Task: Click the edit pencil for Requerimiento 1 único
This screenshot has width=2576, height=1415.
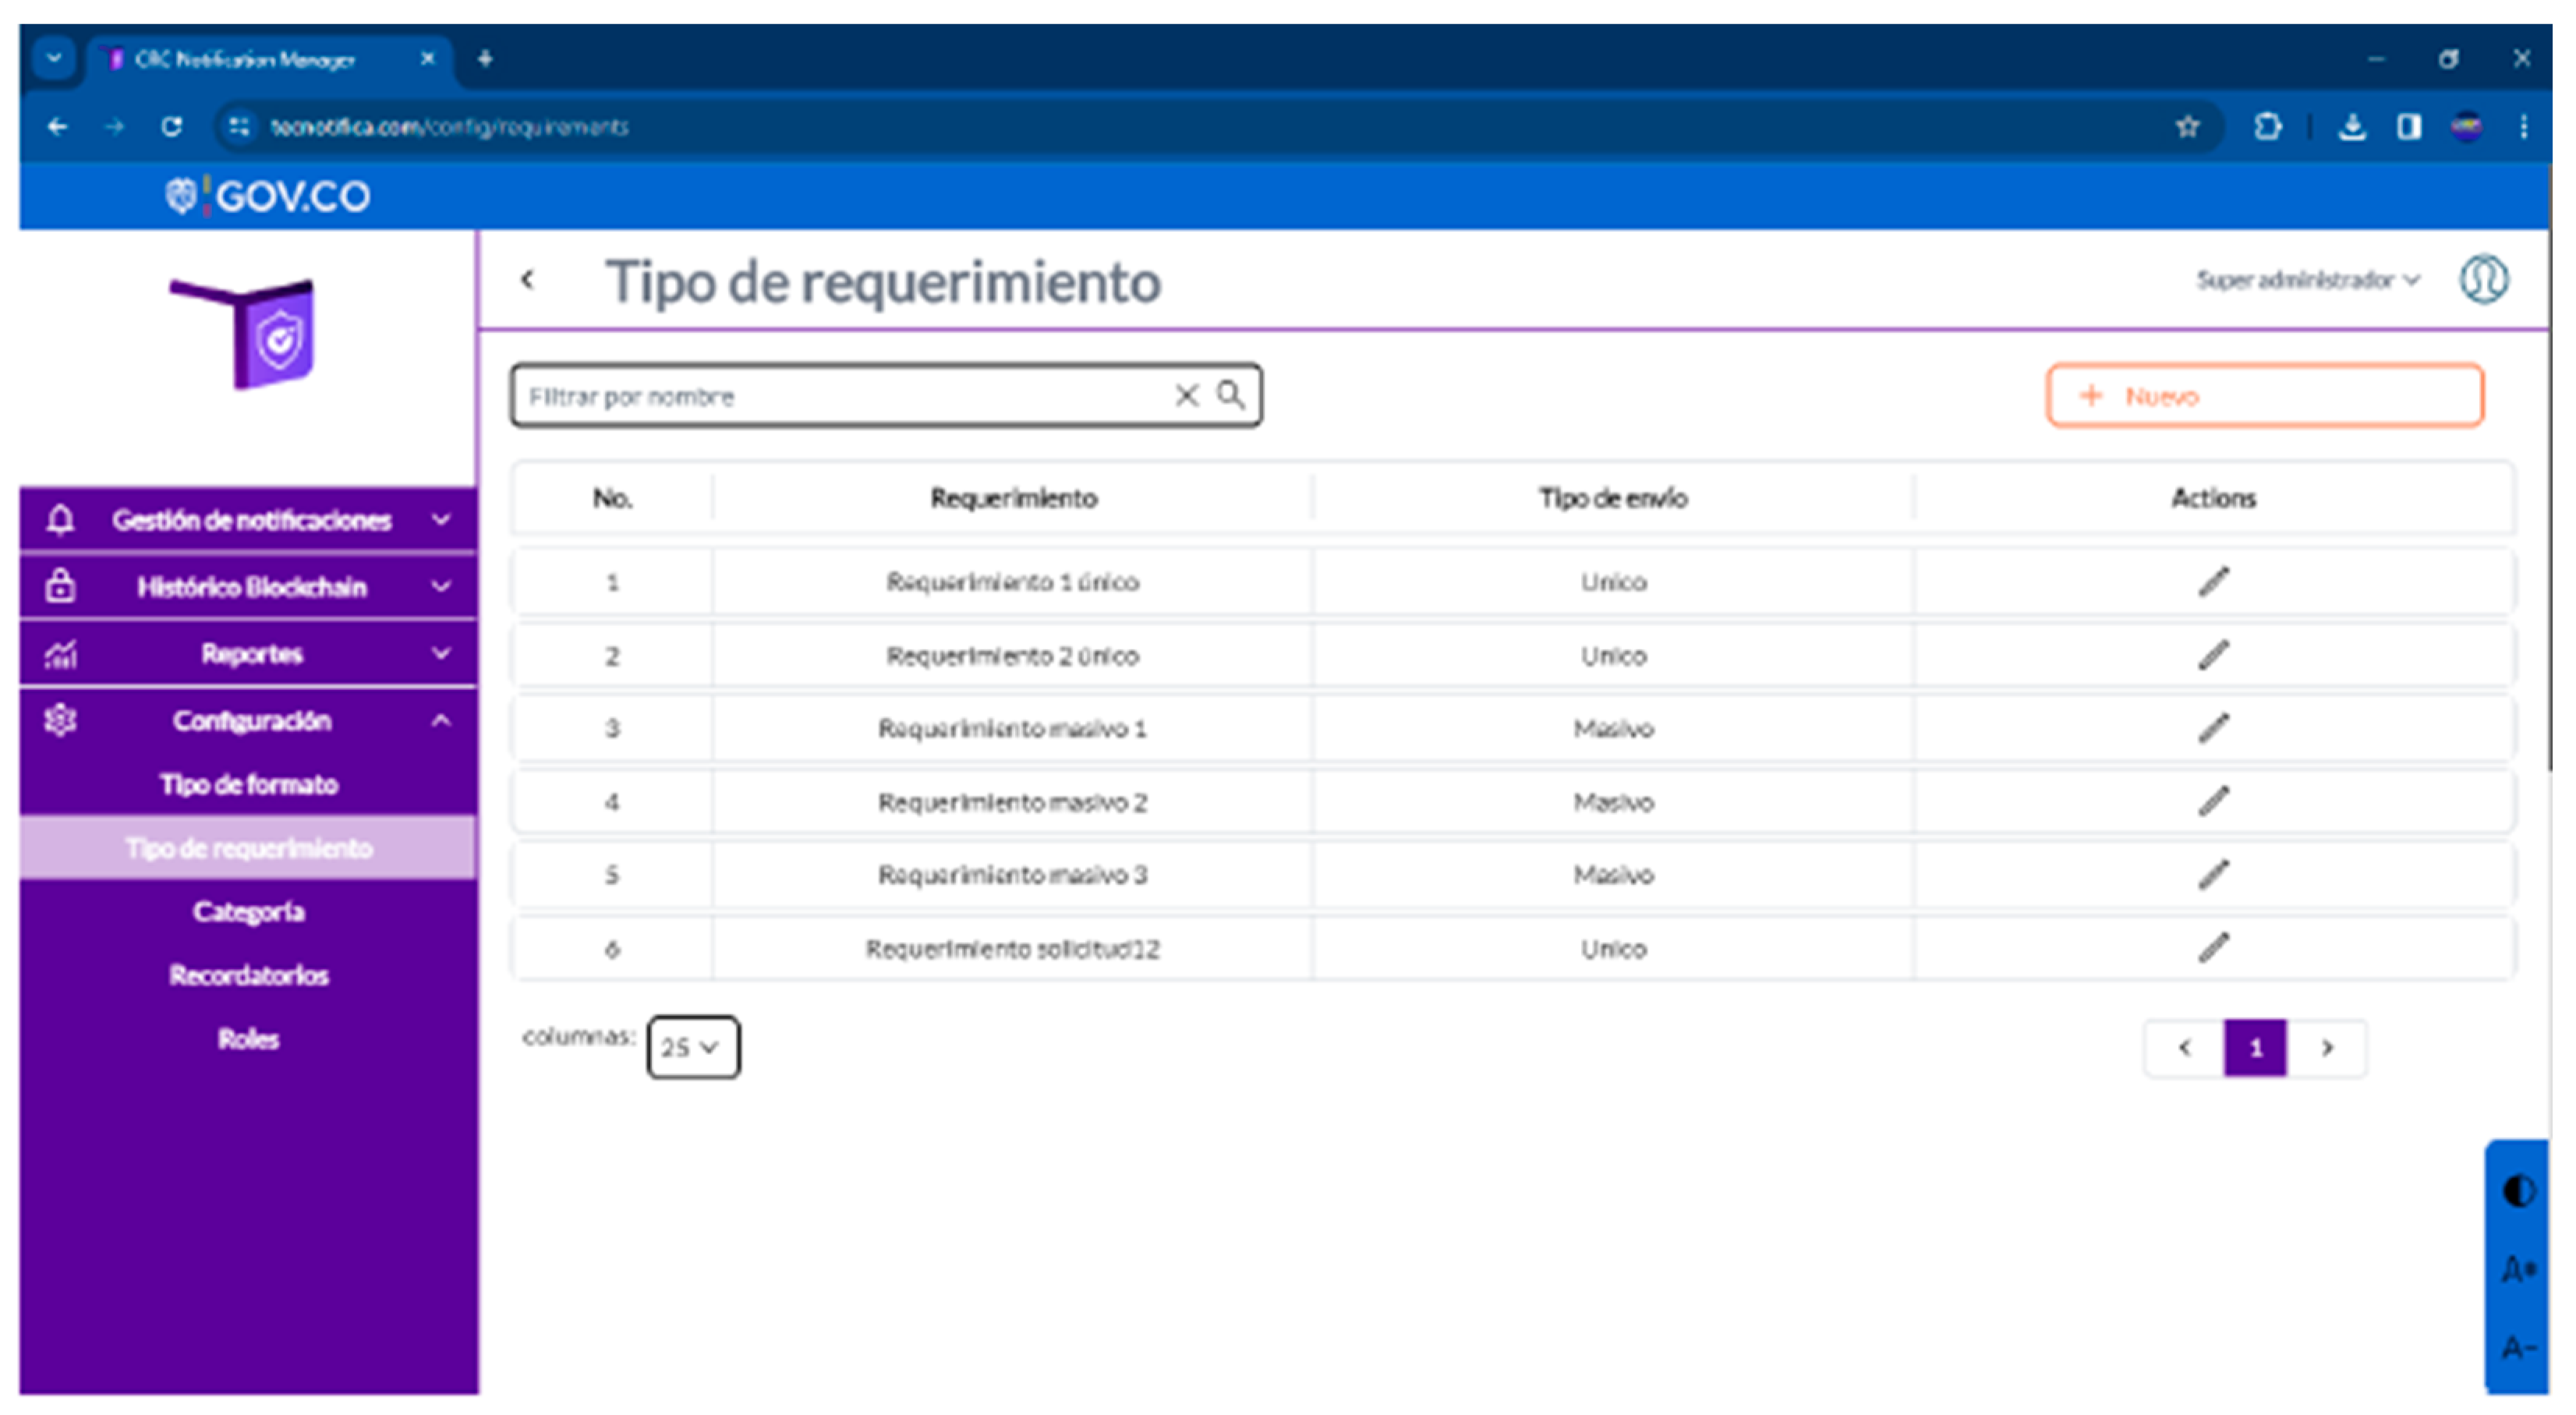Action: coord(2213,581)
